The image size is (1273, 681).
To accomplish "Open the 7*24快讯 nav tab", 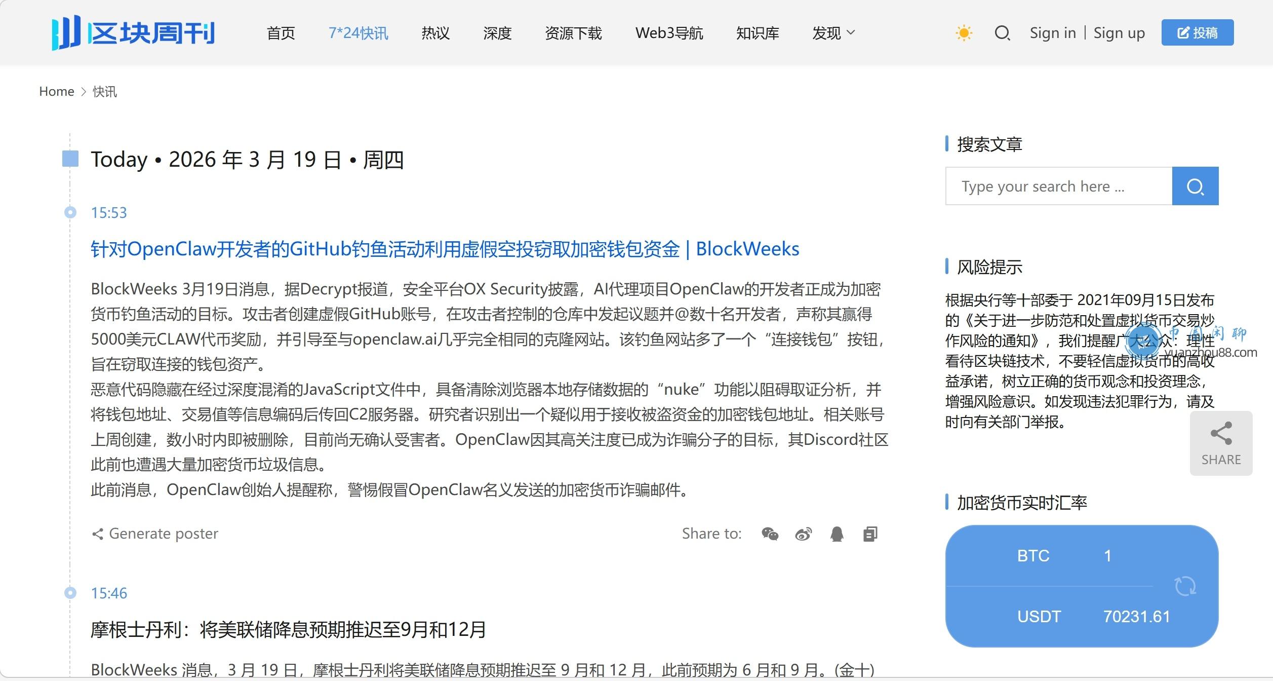I will 358,33.
